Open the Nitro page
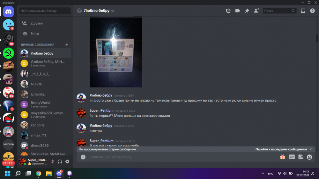The height and width of the screenshot is (179, 319). (x=45, y=33)
